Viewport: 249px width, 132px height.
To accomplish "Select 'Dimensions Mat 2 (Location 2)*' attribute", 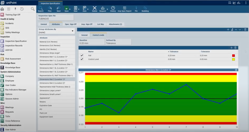I will tap(56, 83).
